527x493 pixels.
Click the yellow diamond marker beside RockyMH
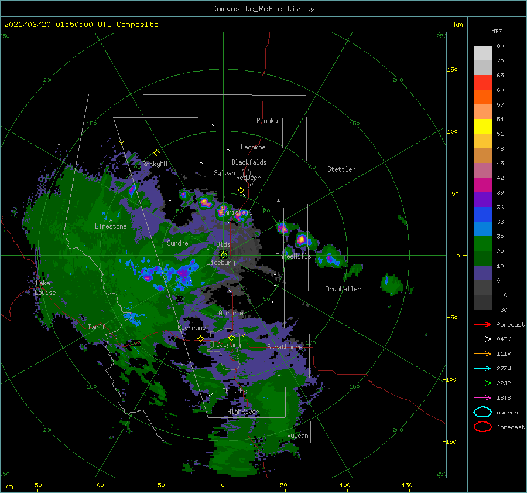156,153
